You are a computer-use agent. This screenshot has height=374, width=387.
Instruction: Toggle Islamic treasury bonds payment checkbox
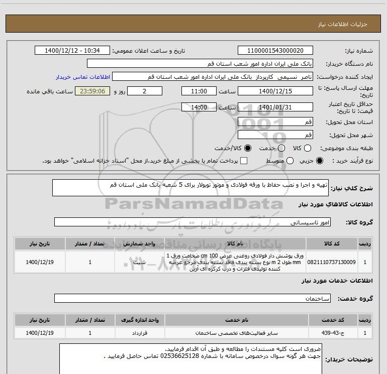pyautogui.click(x=244, y=161)
